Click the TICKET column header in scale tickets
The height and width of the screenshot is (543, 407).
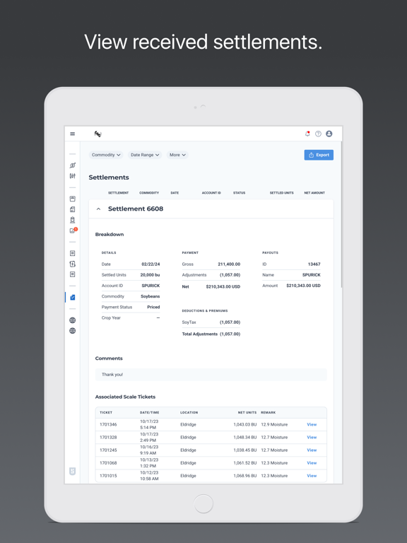pos(106,412)
